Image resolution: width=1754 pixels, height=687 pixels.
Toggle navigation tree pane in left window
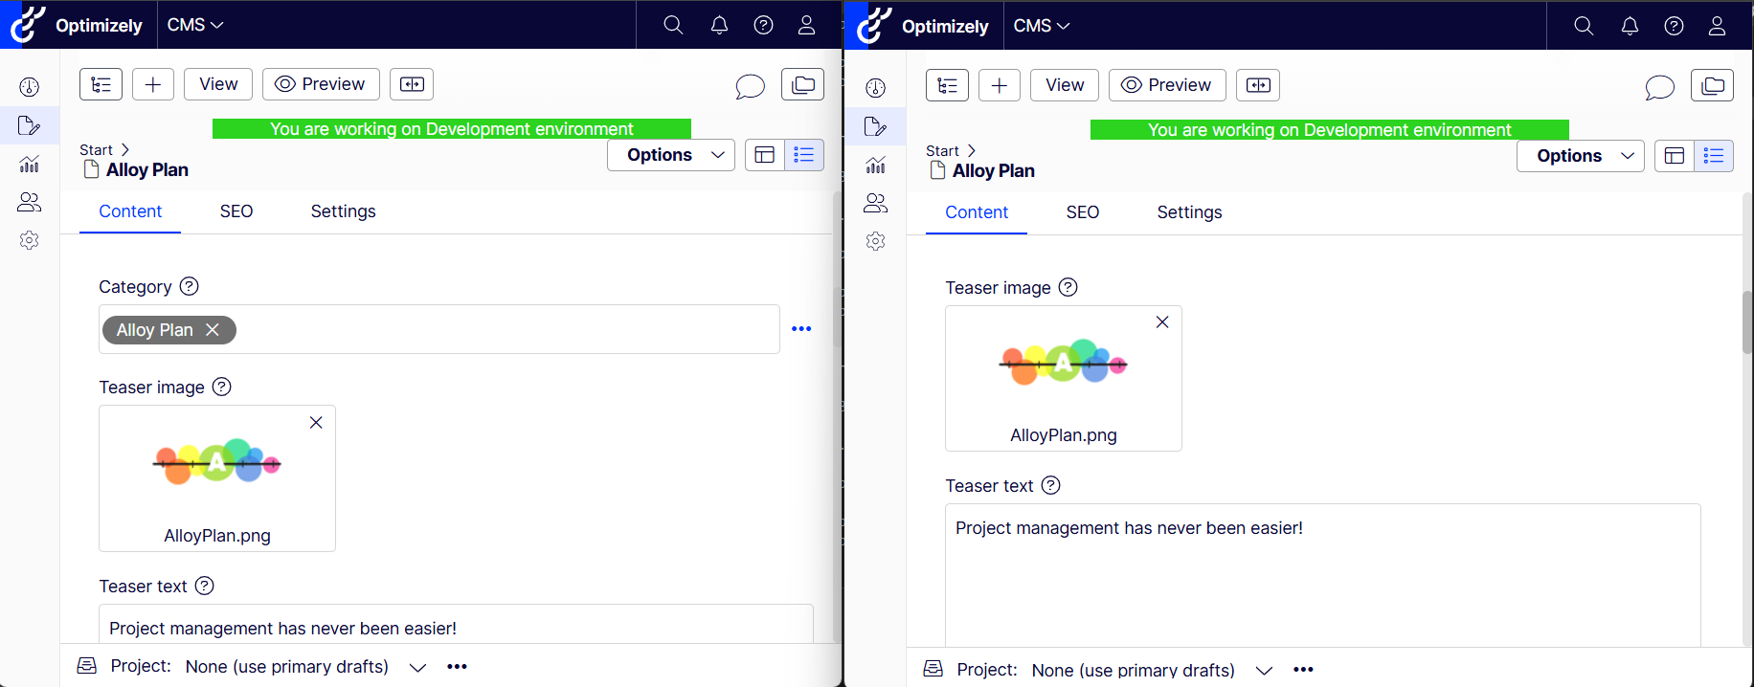(101, 84)
